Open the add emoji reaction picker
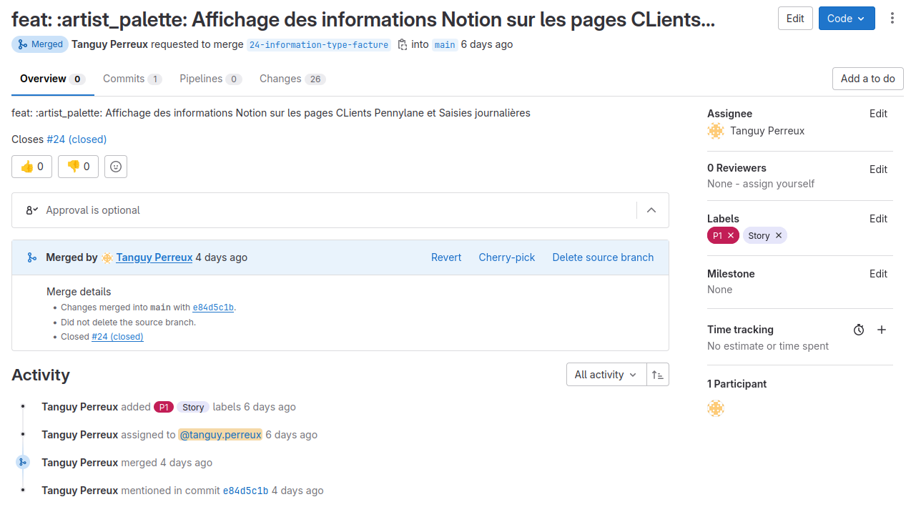Screen dimensions: 916x507 [116, 167]
